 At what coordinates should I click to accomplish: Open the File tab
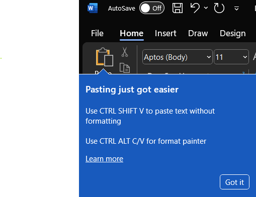tap(97, 33)
